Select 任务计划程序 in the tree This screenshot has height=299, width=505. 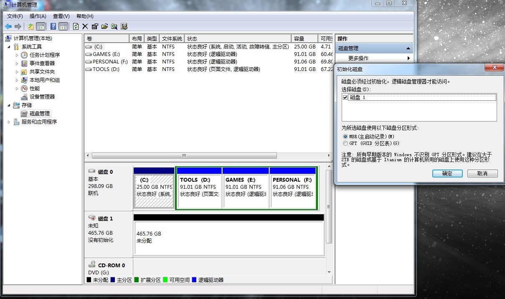45,55
